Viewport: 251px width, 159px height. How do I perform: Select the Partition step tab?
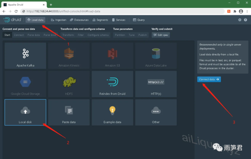(x=120, y=35)
